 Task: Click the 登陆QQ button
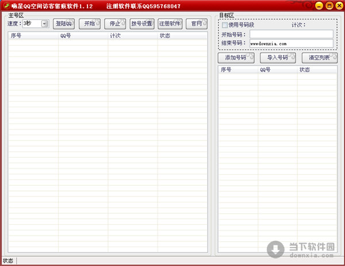point(64,24)
